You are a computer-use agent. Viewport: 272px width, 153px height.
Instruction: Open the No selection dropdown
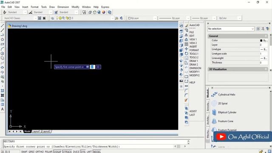[x=231, y=29]
